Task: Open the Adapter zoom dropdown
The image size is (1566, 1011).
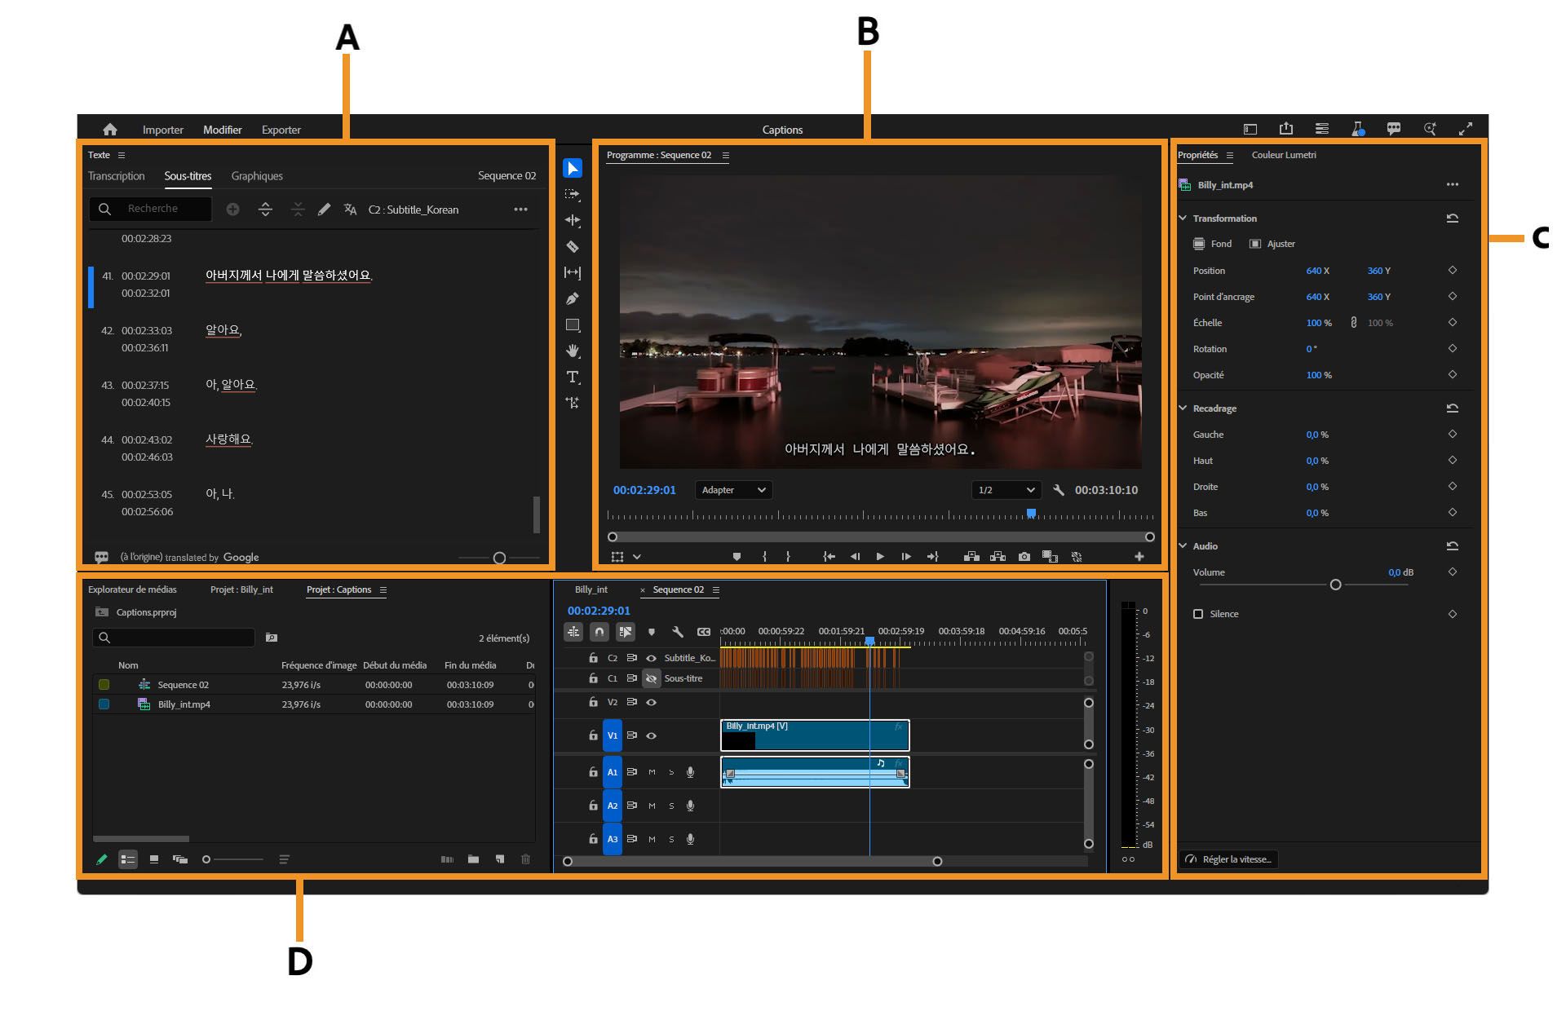Action: pos(732,490)
